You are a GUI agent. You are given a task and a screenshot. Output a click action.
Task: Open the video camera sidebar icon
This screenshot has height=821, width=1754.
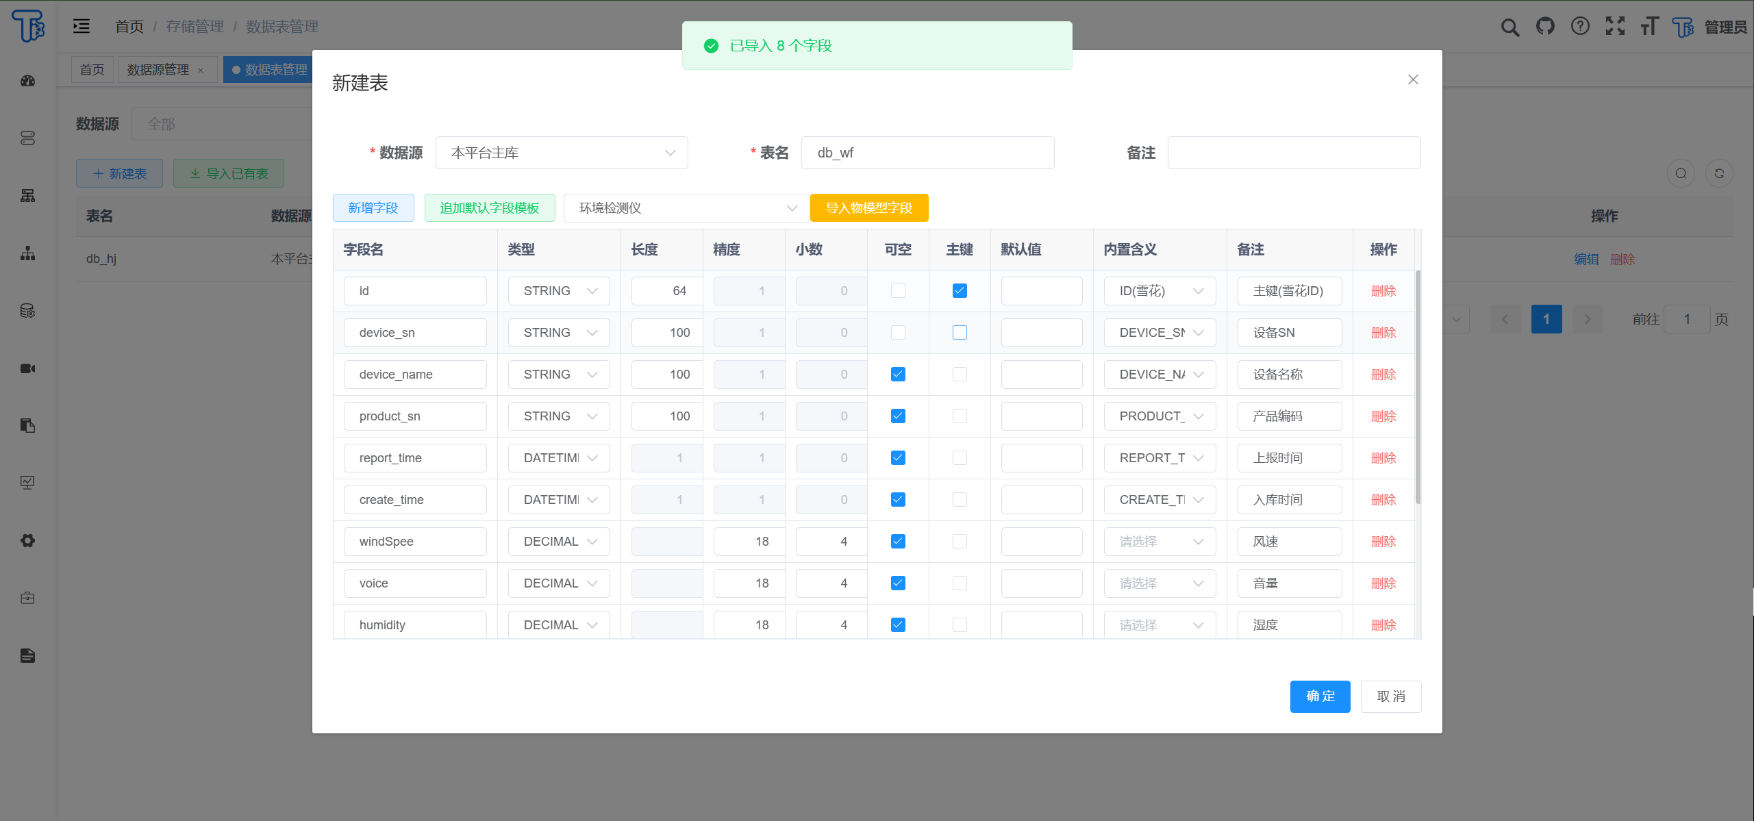click(27, 368)
